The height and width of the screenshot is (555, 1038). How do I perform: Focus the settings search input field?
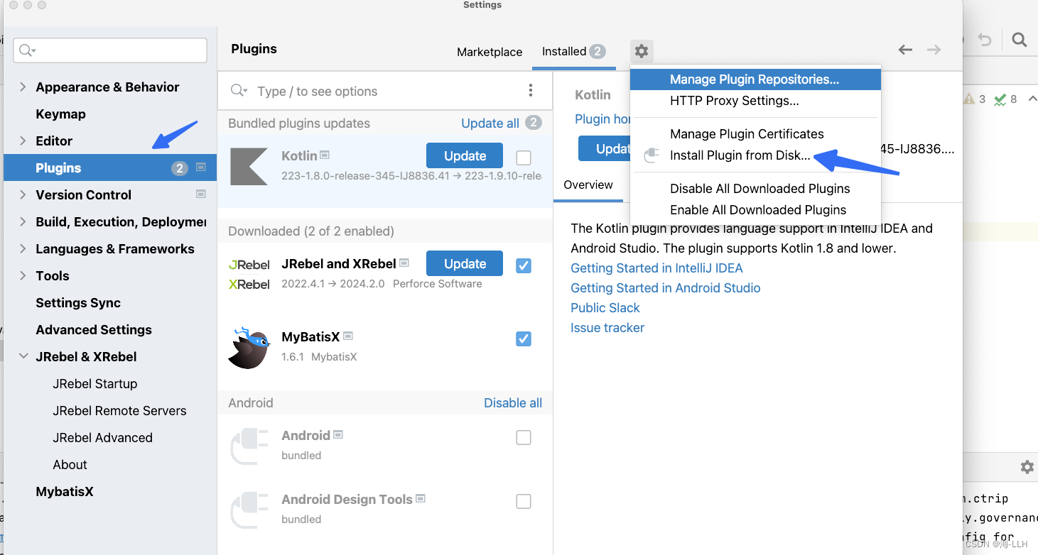(x=110, y=50)
